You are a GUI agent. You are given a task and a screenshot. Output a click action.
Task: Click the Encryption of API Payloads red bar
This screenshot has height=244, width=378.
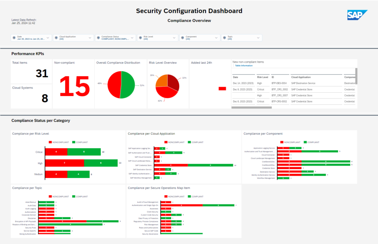point(62,221)
